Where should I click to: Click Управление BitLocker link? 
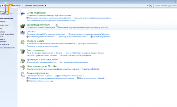[x=91, y=69]
